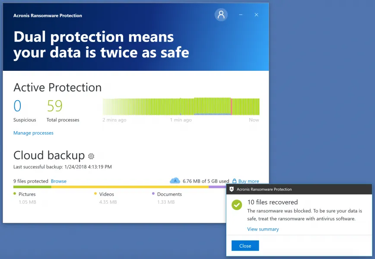The image size is (375, 259).
Task: Minimize the Acronis Ransomware Protection window
Action: coord(241,15)
